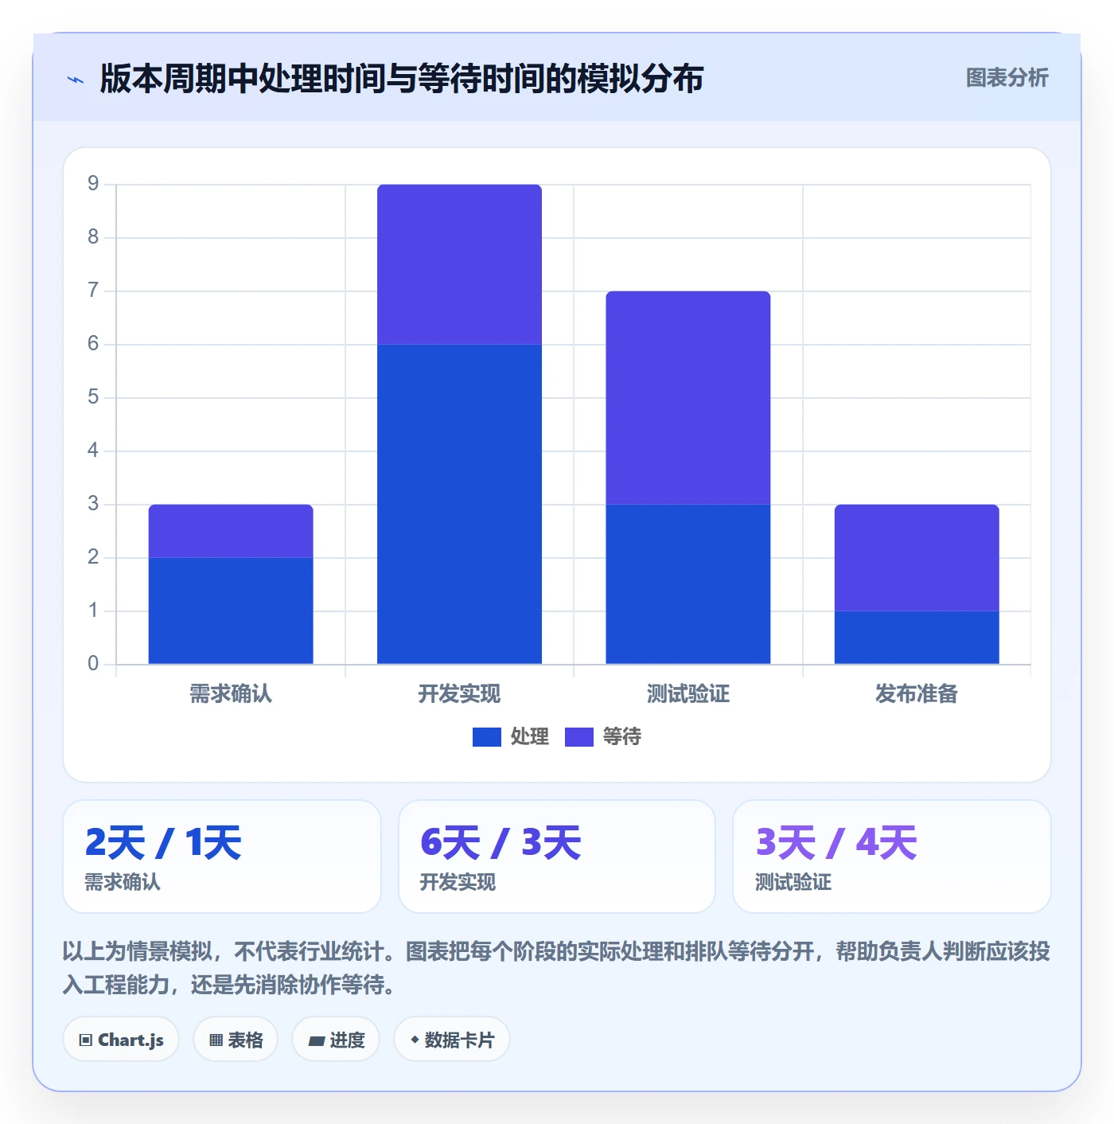Click the 需求确认 x-axis label

coord(231,694)
